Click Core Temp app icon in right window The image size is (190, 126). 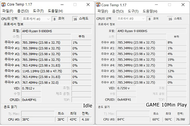[x=99, y=5]
